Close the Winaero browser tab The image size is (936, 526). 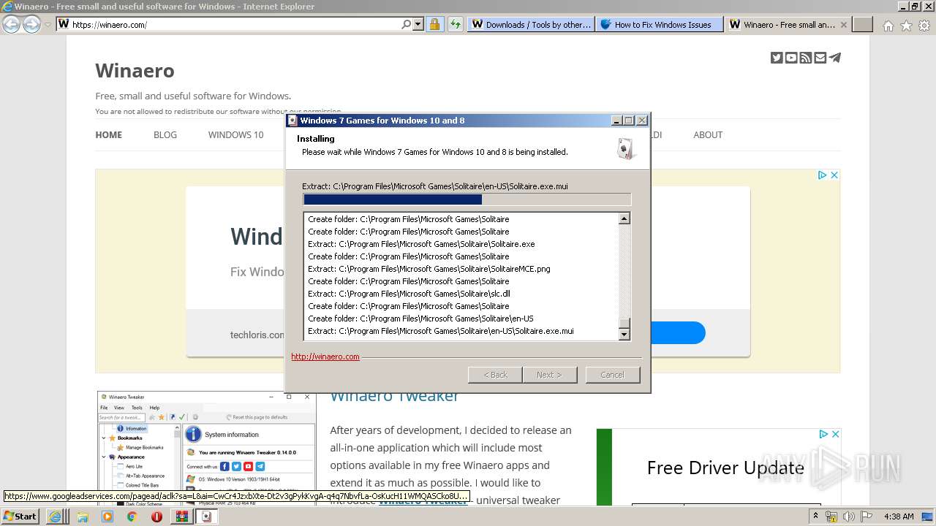tap(843, 24)
